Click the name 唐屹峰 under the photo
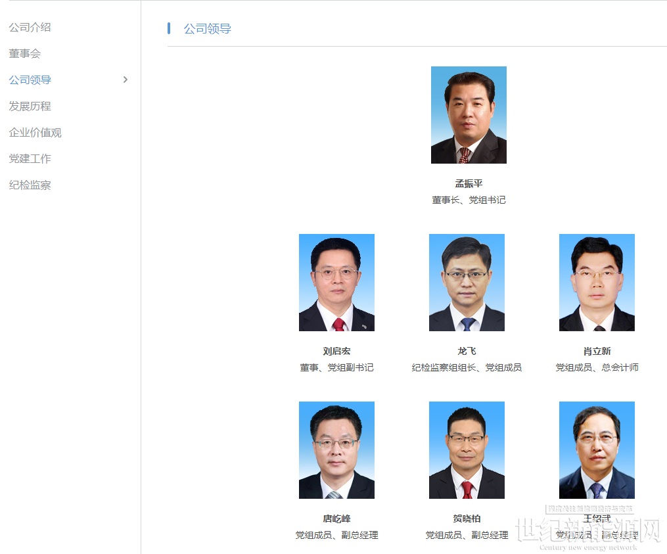667x554 pixels. (x=336, y=519)
